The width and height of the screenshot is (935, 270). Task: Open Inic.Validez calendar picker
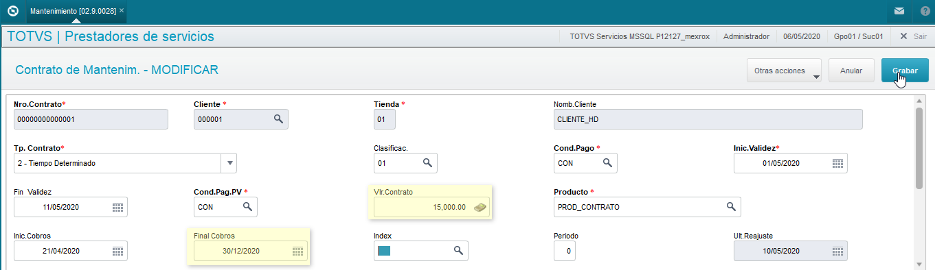(837, 163)
